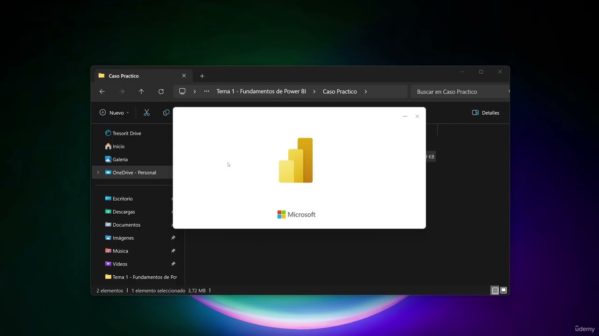The image size is (599, 336).
Task: Close the File Explorer window
Action: (x=500, y=72)
